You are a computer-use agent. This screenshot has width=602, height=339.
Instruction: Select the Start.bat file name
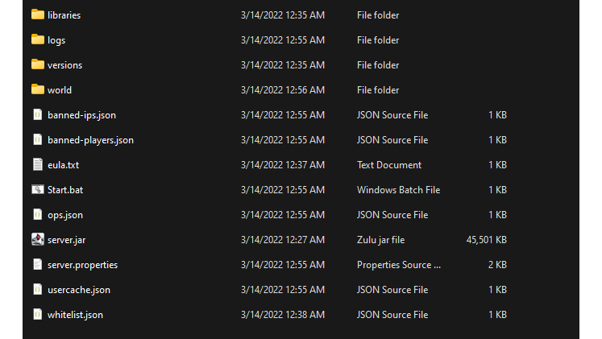click(x=66, y=190)
